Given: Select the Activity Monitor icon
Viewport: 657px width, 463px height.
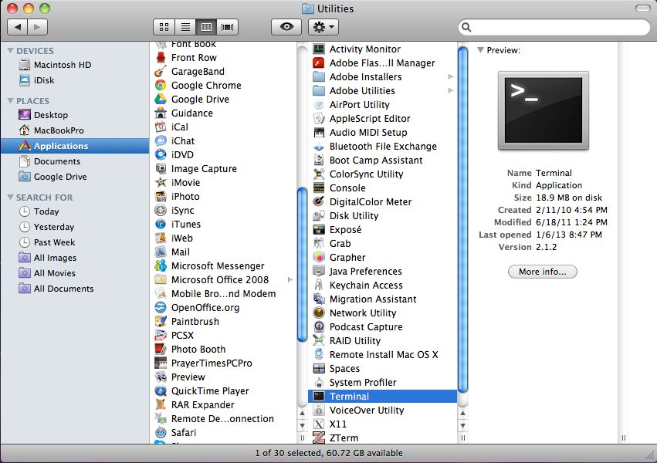Looking at the screenshot, I should point(319,49).
